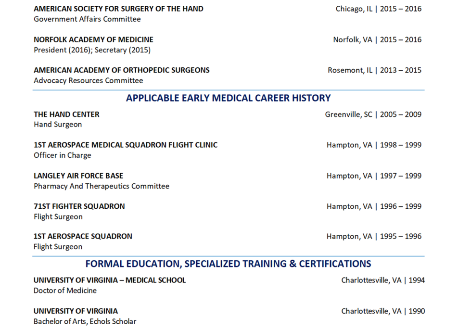Select the Officer in Charge text
The image size is (458, 330).
pyautogui.click(x=62, y=155)
